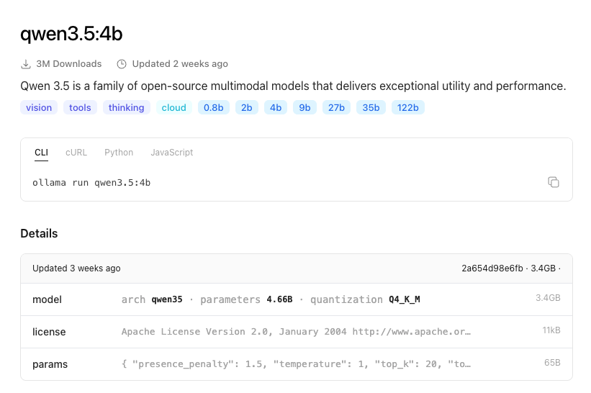
Task: Click the downloads arrow icon
Action: click(x=26, y=64)
